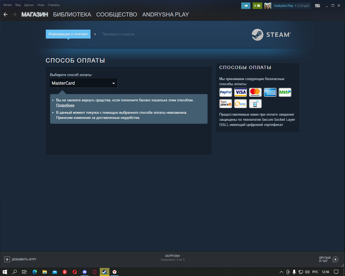Click the PayPal payment icon
Screen dimensions: 345x276
click(226, 92)
